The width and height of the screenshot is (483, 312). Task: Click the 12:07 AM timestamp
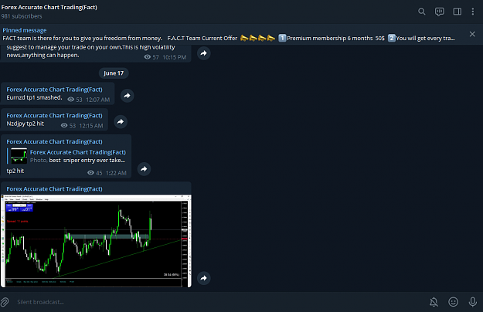pyautogui.click(x=97, y=100)
